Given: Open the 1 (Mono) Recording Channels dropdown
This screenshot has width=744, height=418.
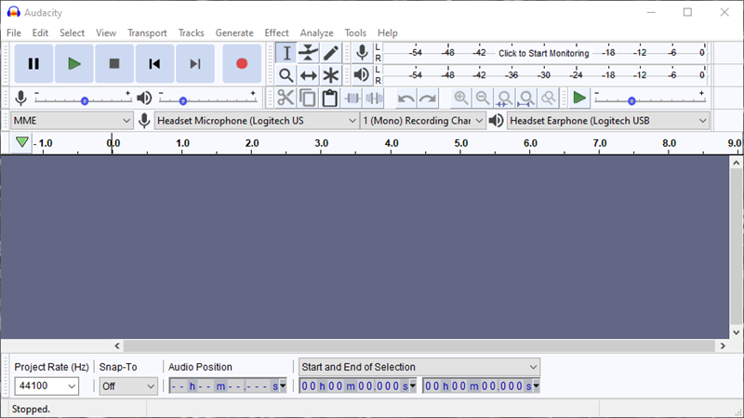Looking at the screenshot, I should coord(423,121).
